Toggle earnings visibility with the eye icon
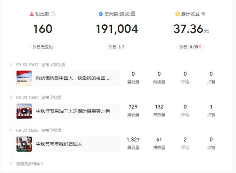 pyautogui.click(x=203, y=14)
